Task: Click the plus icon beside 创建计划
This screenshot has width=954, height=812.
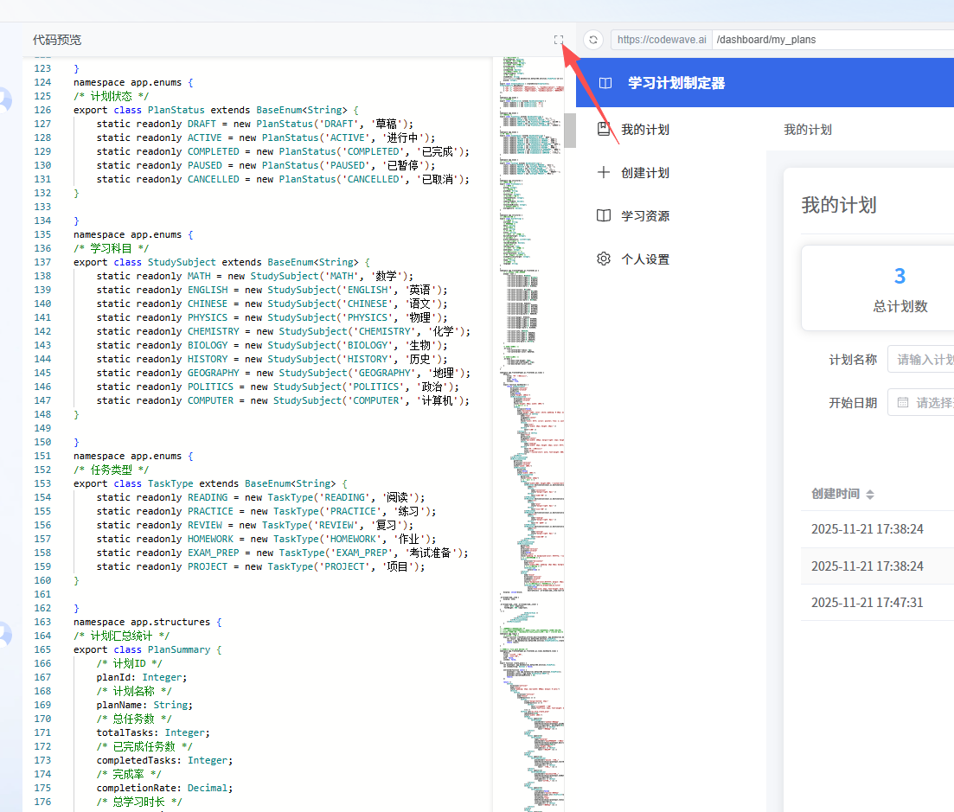Action: [x=604, y=172]
